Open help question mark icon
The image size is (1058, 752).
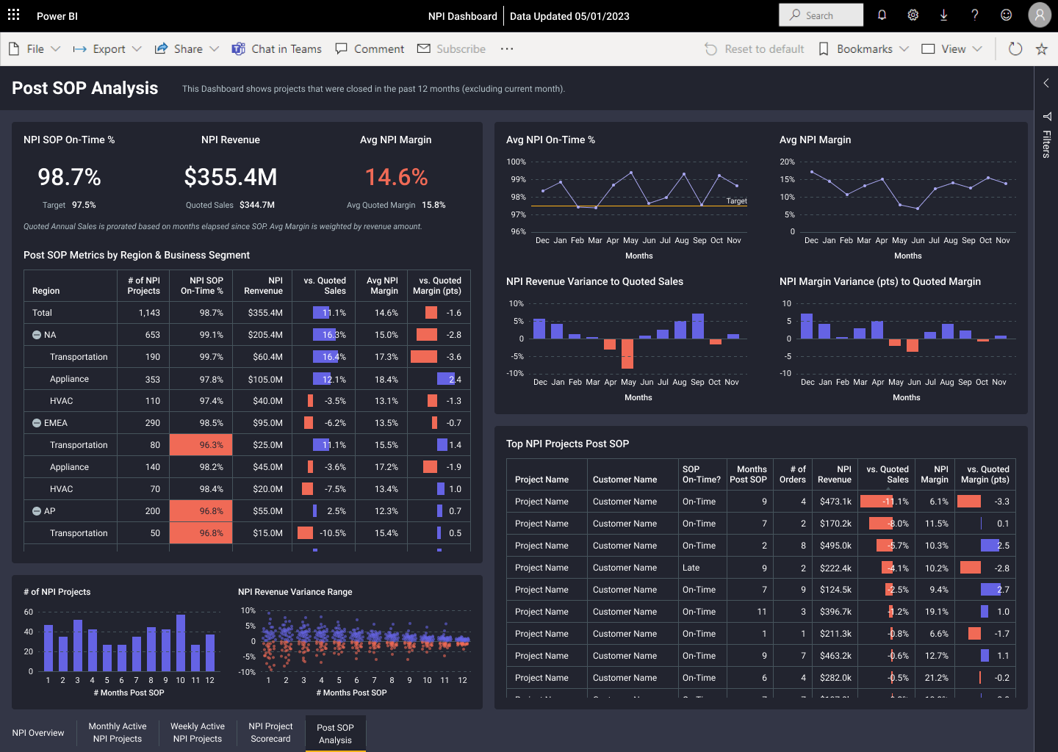(975, 15)
